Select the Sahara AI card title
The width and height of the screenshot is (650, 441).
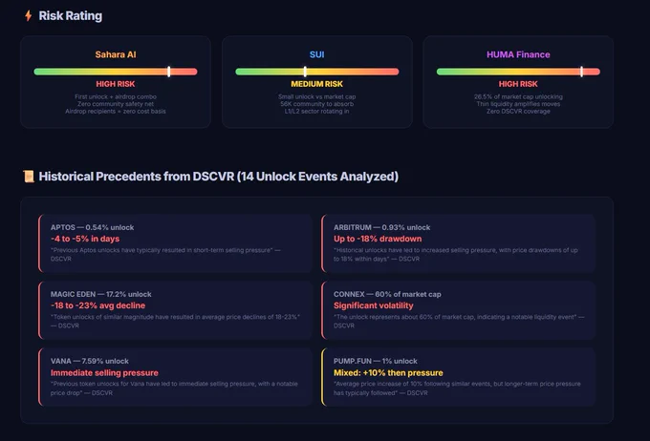click(116, 54)
